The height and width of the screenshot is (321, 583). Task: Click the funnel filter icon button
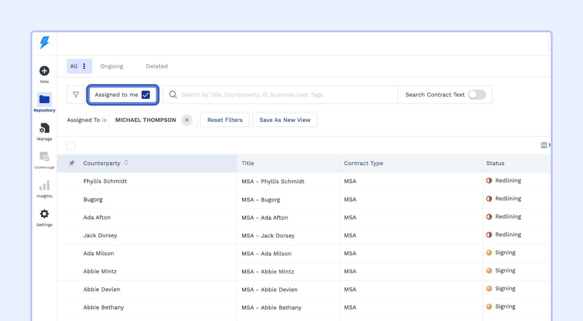76,95
